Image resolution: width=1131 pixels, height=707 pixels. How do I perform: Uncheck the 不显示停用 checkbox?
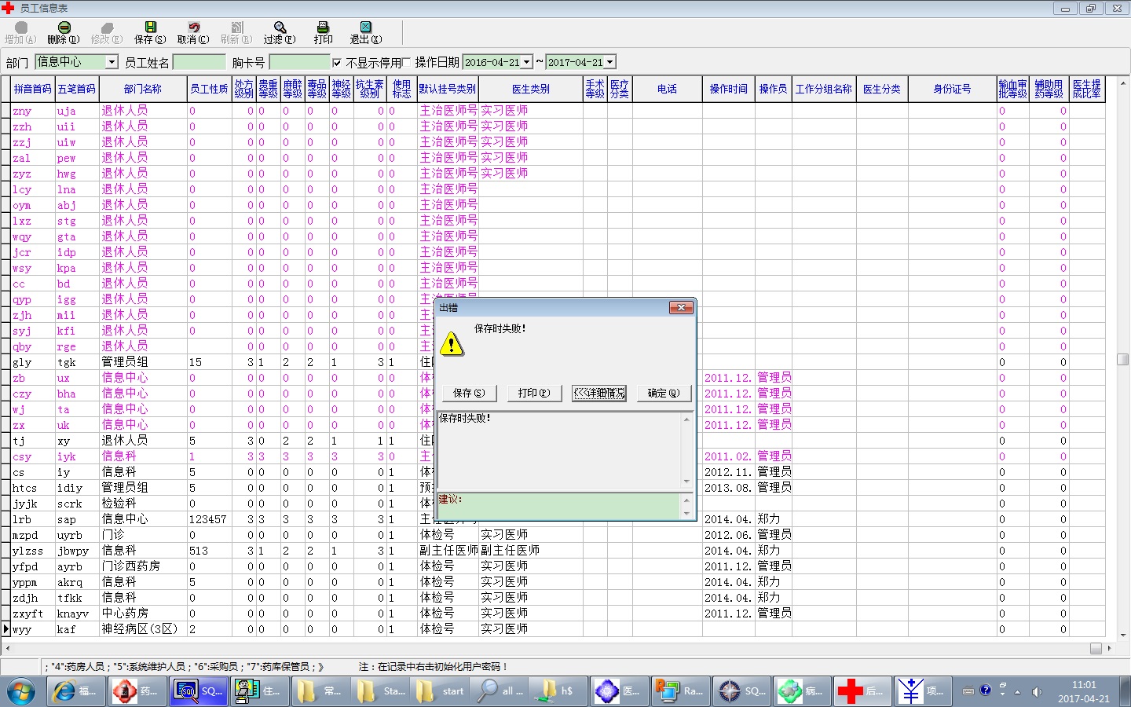337,63
